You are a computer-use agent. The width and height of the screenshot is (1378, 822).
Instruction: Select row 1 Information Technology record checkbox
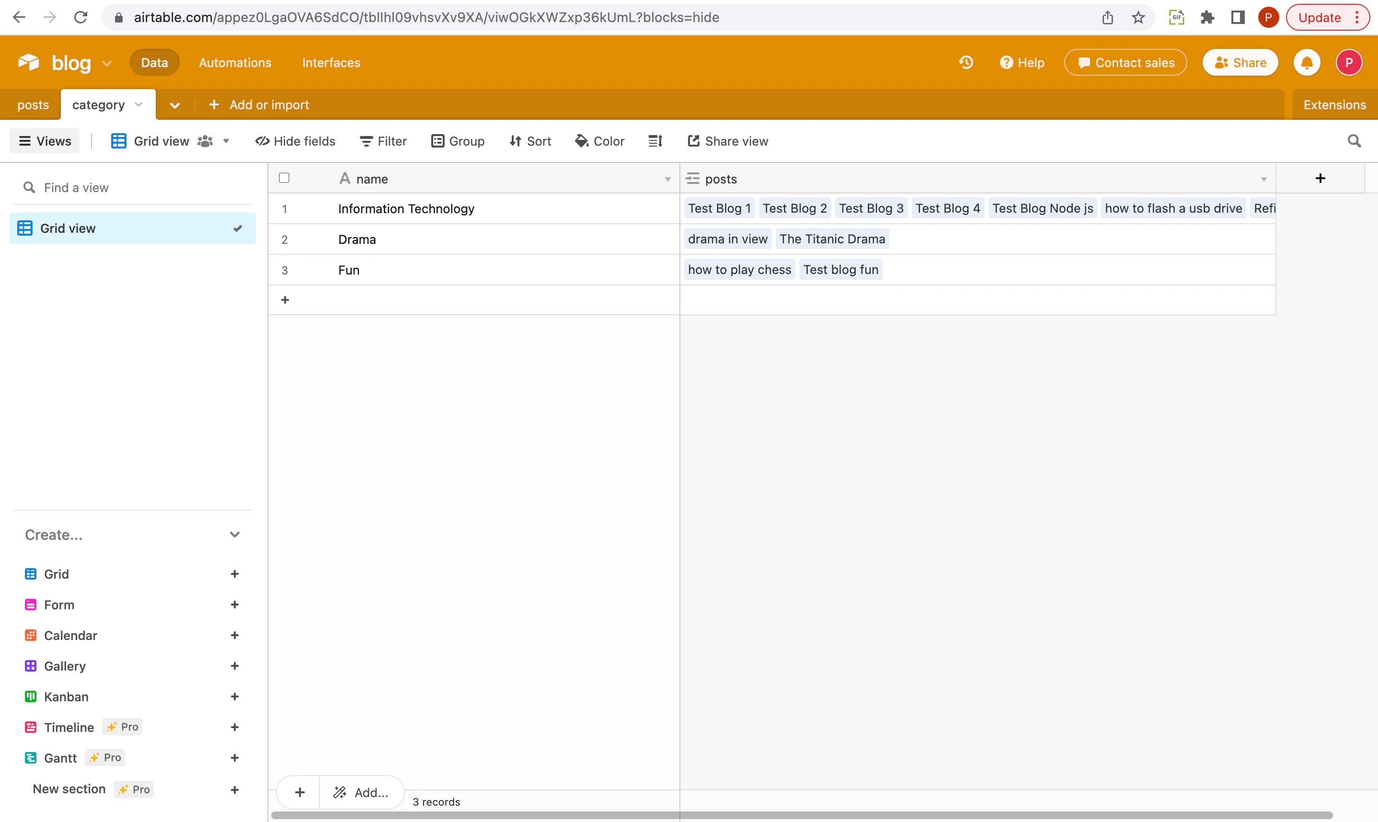click(284, 209)
